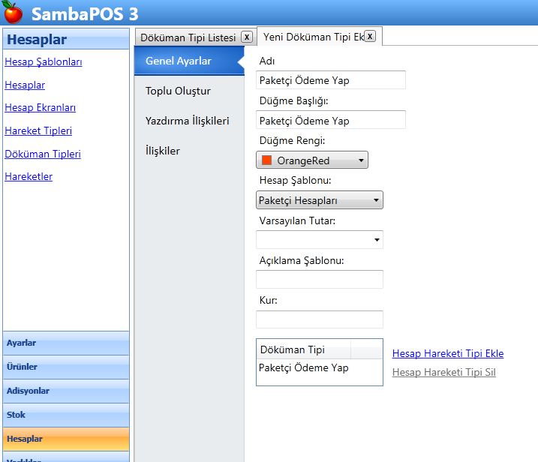Select the Genel Ayarlar section
The image size is (538, 462).
(179, 61)
